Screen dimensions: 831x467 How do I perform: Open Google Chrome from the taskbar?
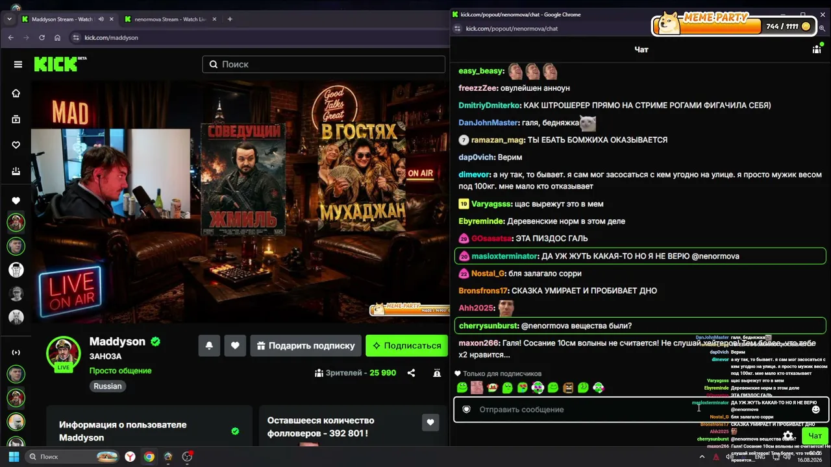[149, 457]
